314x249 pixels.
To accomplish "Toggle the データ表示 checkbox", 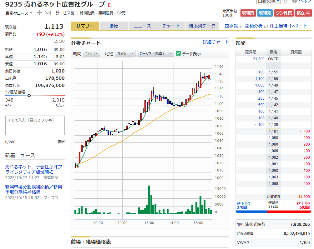I will coord(178,53).
